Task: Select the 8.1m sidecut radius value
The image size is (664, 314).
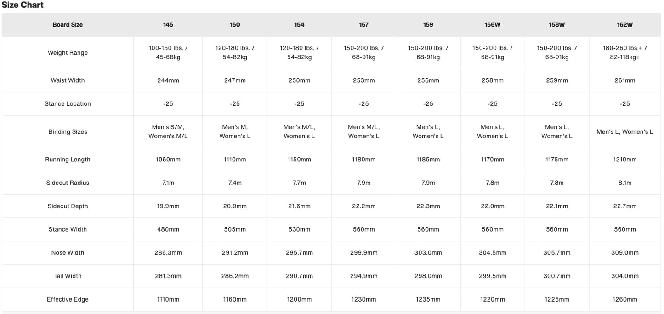Action: pyautogui.click(x=624, y=183)
